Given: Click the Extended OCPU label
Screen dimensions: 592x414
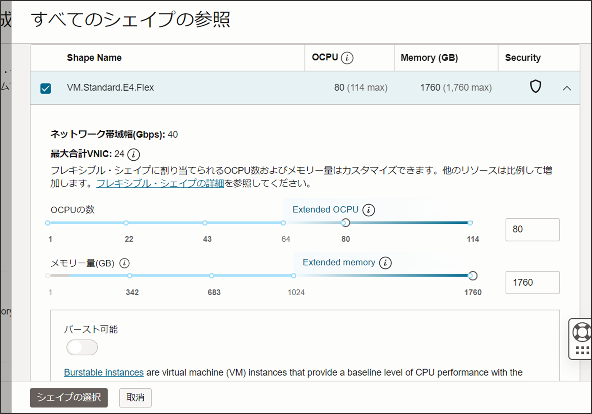Looking at the screenshot, I should [325, 210].
